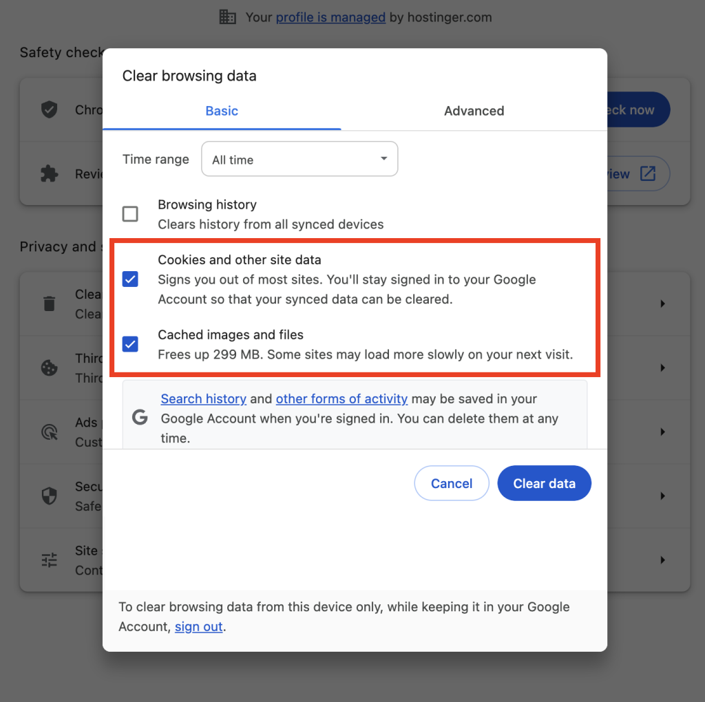Click the cookie icon for third-party cookies
The width and height of the screenshot is (705, 702).
tap(50, 368)
